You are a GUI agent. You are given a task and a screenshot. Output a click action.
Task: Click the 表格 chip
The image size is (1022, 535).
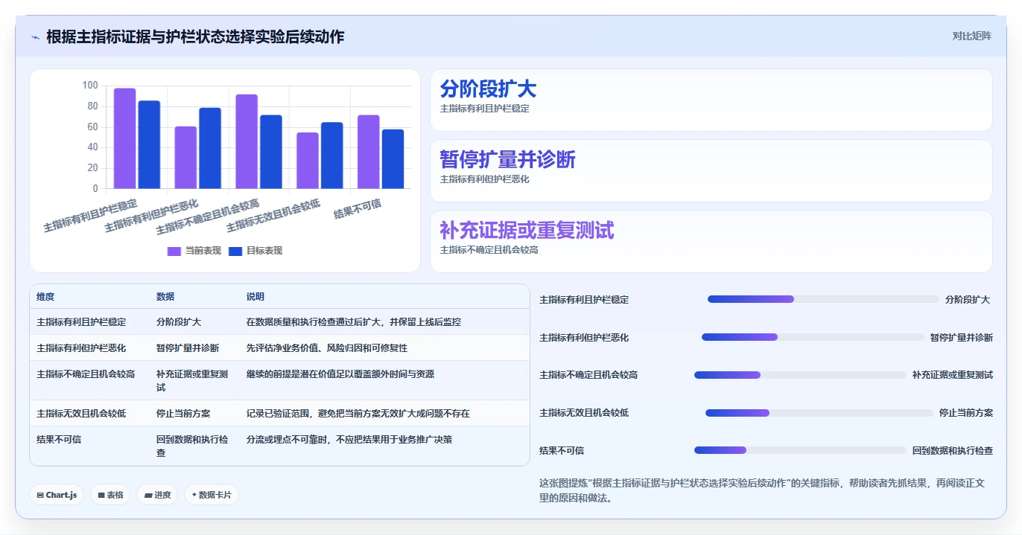tap(110, 495)
